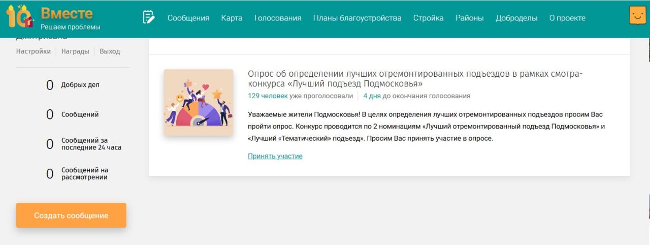Switch to the Голосования section

pyautogui.click(x=278, y=18)
